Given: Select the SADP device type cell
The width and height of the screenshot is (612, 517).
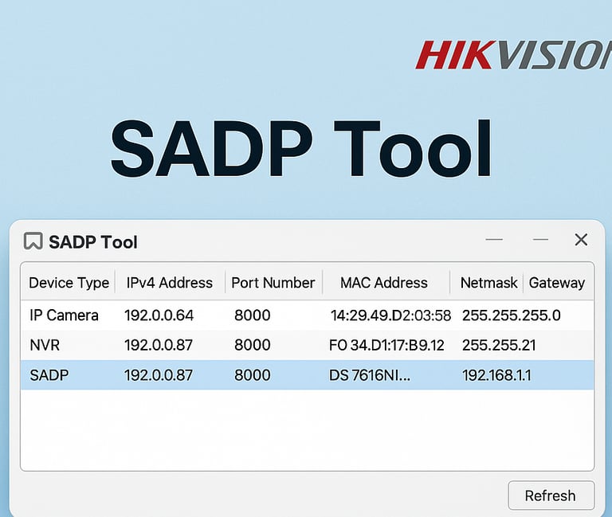Looking at the screenshot, I should point(49,375).
